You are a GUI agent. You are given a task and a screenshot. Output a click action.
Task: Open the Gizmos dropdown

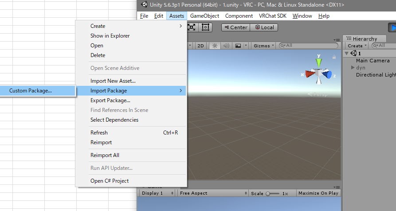pyautogui.click(x=264, y=46)
